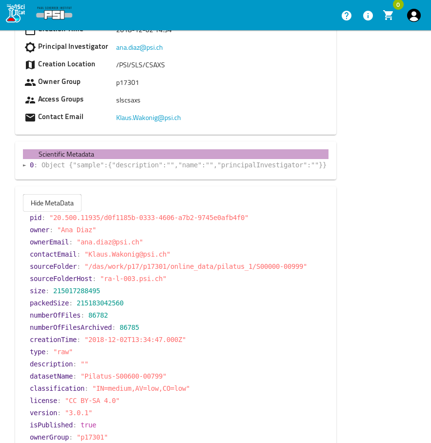Click the Owner Group people icon
This screenshot has height=443, width=431.
point(30,82)
